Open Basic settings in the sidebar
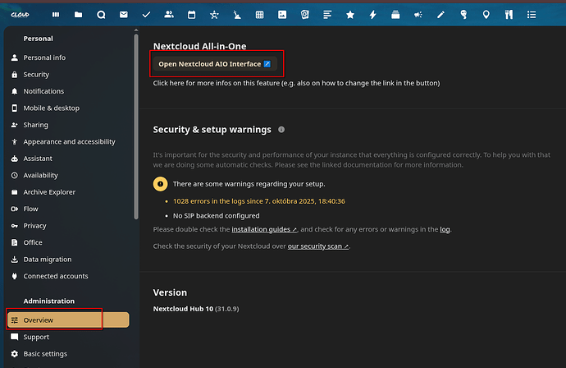566x368 pixels. (45, 354)
